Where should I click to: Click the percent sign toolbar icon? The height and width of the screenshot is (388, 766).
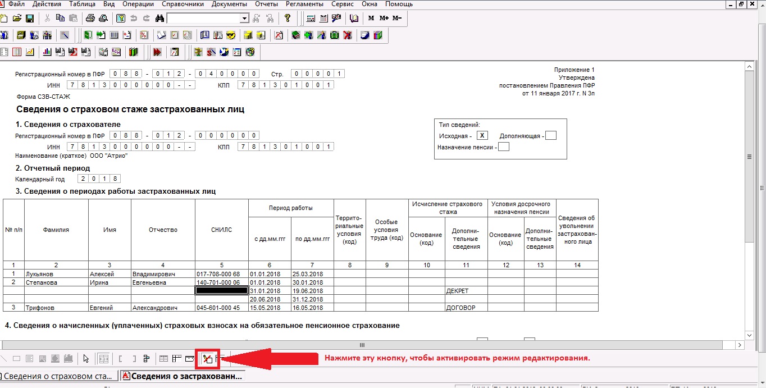point(144,35)
